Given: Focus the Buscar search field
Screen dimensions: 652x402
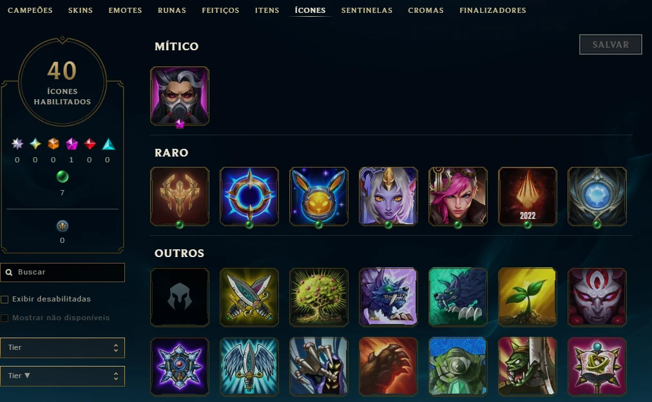Looking at the screenshot, I should [62, 273].
